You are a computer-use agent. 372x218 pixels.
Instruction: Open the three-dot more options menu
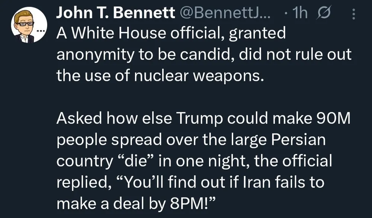click(x=353, y=14)
